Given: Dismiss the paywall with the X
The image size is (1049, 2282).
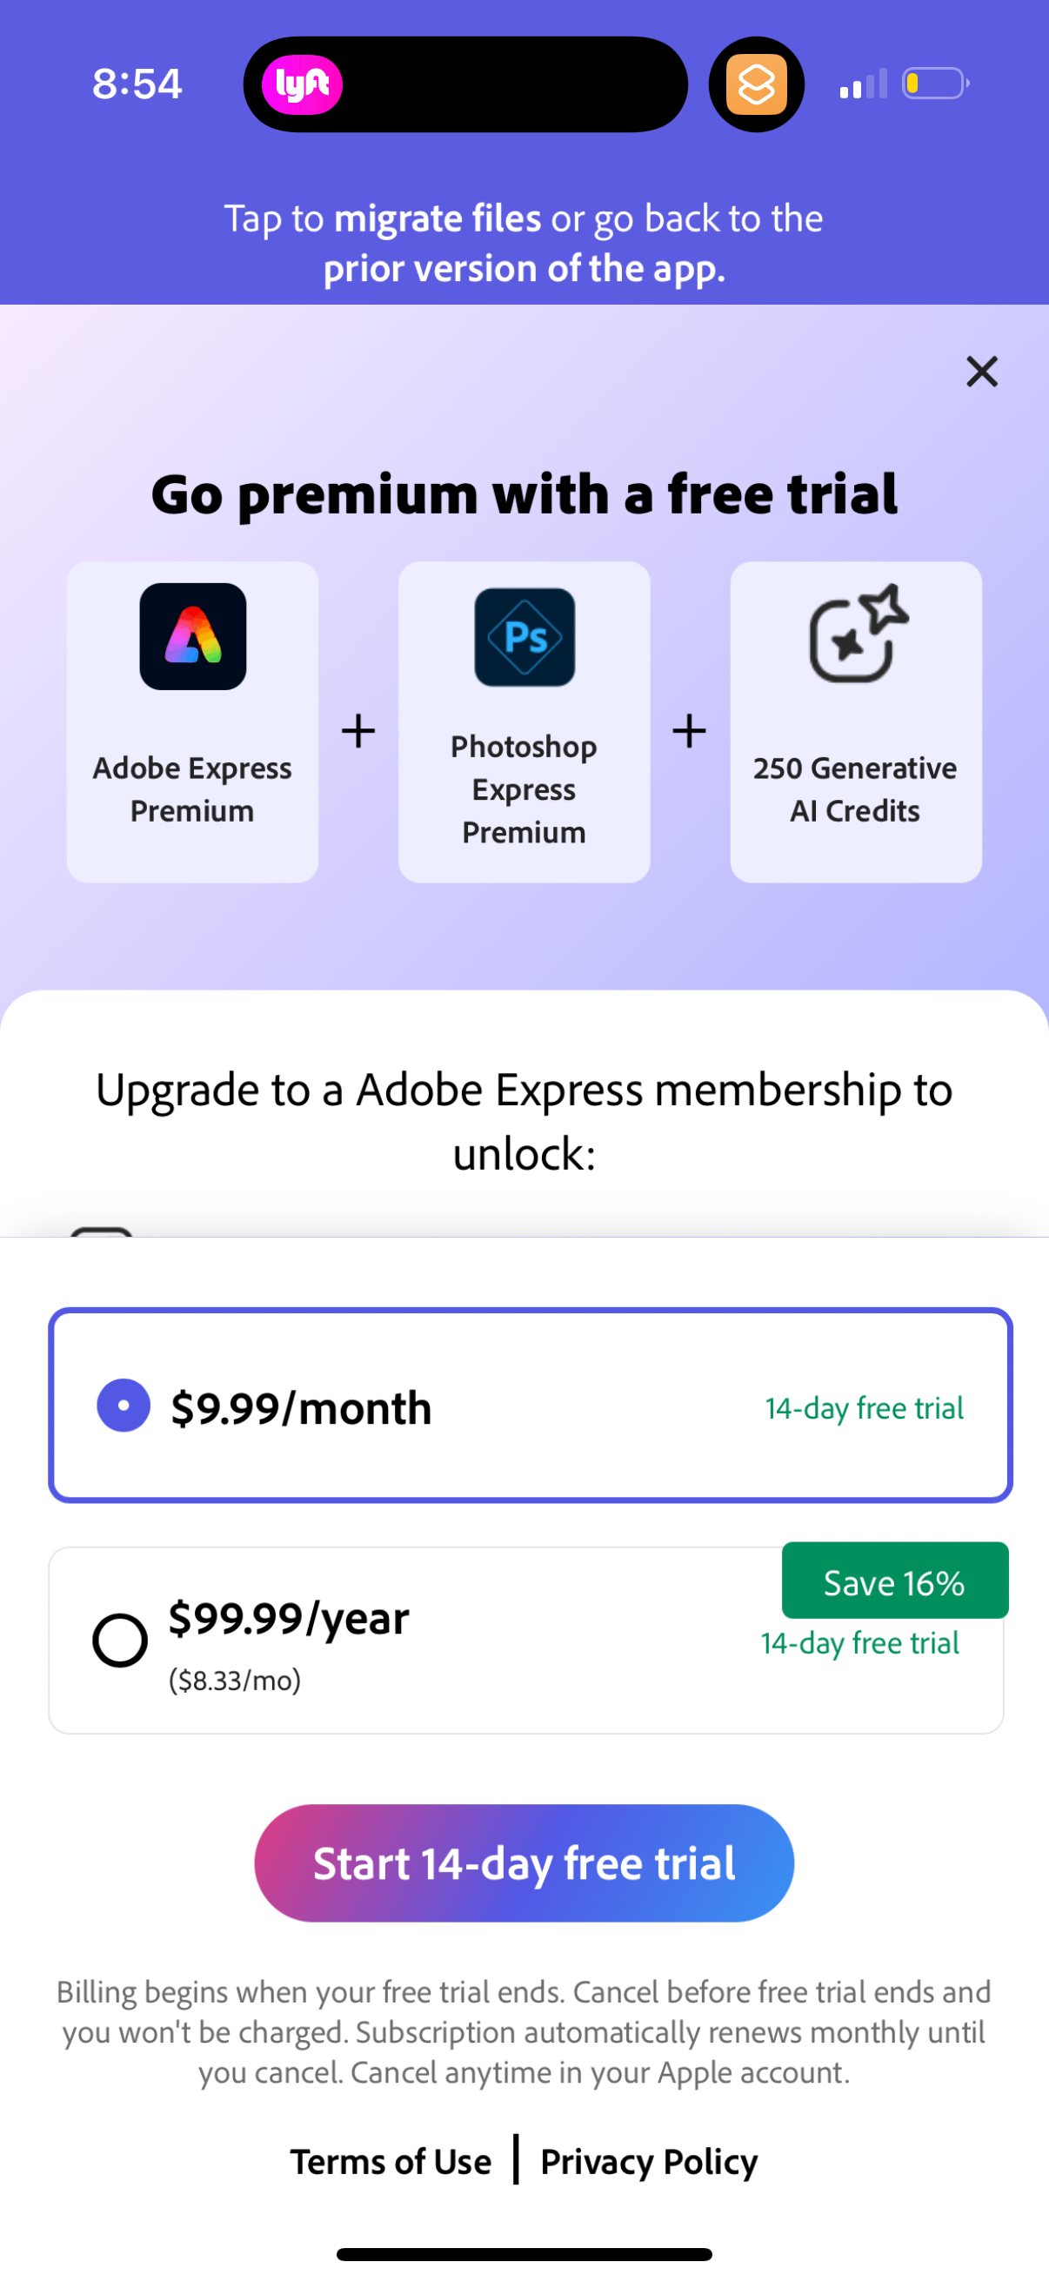Looking at the screenshot, I should coord(981,373).
